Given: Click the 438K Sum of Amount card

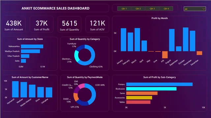Looking at the screenshot, I should point(14,24).
